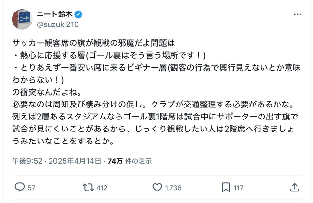Click the display name ニート鈴木
The height and width of the screenshot is (203, 313).
54,14
